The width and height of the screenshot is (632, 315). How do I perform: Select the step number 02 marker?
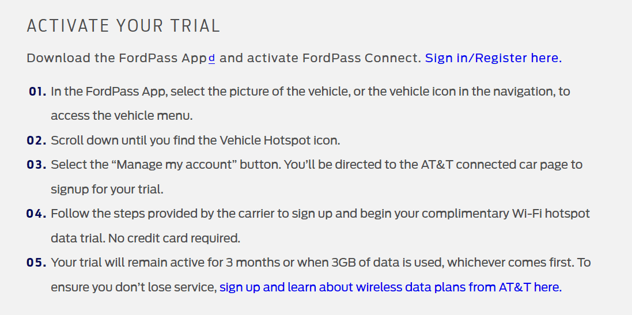tap(36, 141)
